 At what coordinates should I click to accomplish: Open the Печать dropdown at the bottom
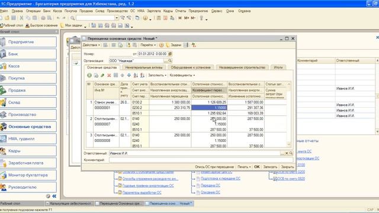[243, 167]
